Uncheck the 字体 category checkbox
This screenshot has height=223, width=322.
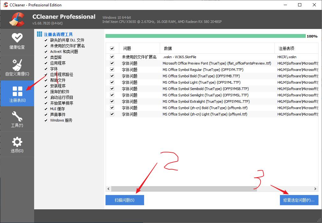tap(46, 69)
